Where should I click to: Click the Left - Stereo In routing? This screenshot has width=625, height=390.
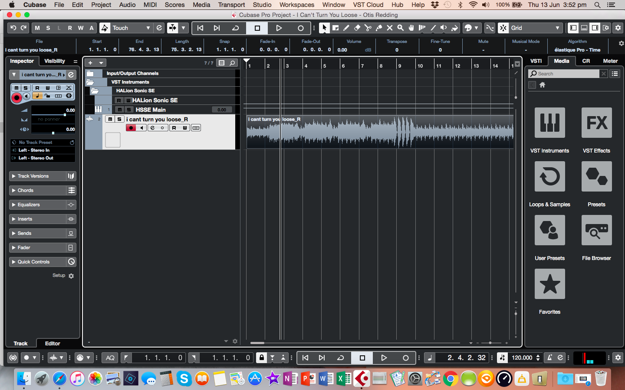tap(43, 150)
